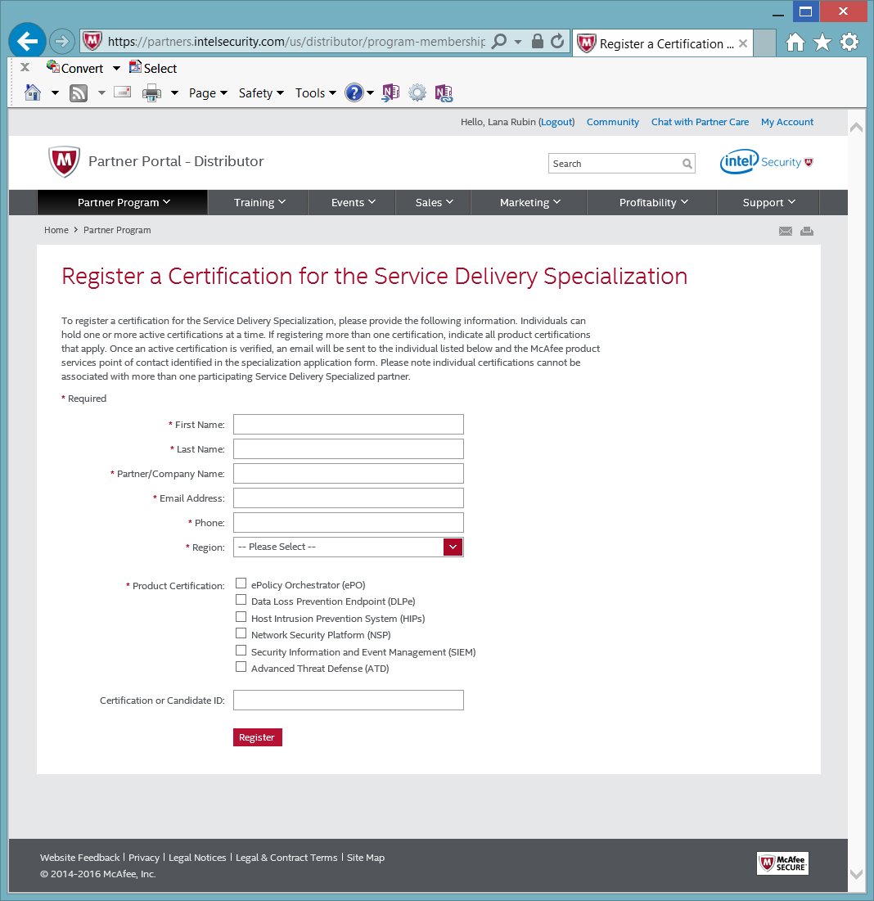Click the search magnifier in portal search box
Image resolution: width=874 pixels, height=901 pixels.
(687, 164)
